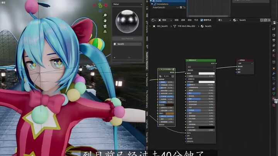Toggle fake user shield inside RC_EEV node

173,76
